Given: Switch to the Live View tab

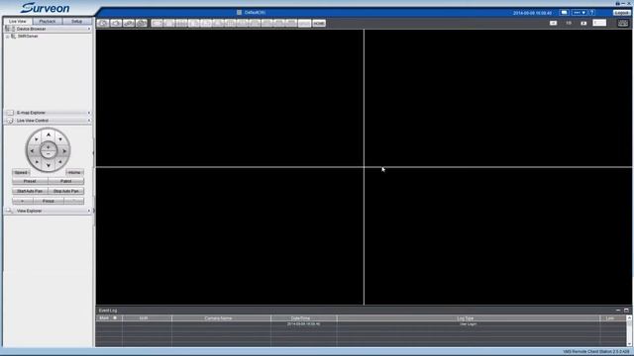Looking at the screenshot, I should pos(18,21).
